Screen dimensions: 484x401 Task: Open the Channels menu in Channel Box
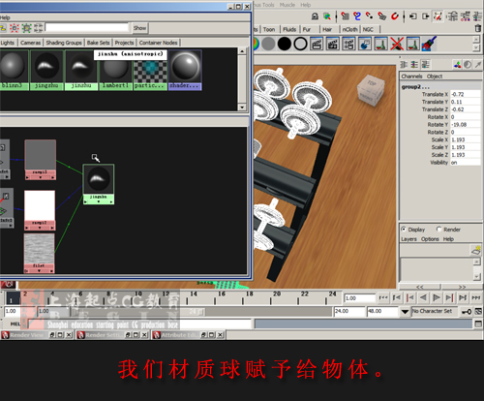[x=411, y=77]
